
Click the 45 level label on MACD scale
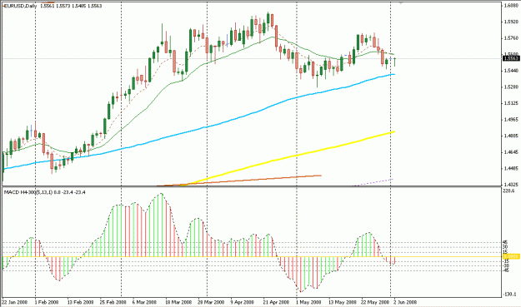505,243
